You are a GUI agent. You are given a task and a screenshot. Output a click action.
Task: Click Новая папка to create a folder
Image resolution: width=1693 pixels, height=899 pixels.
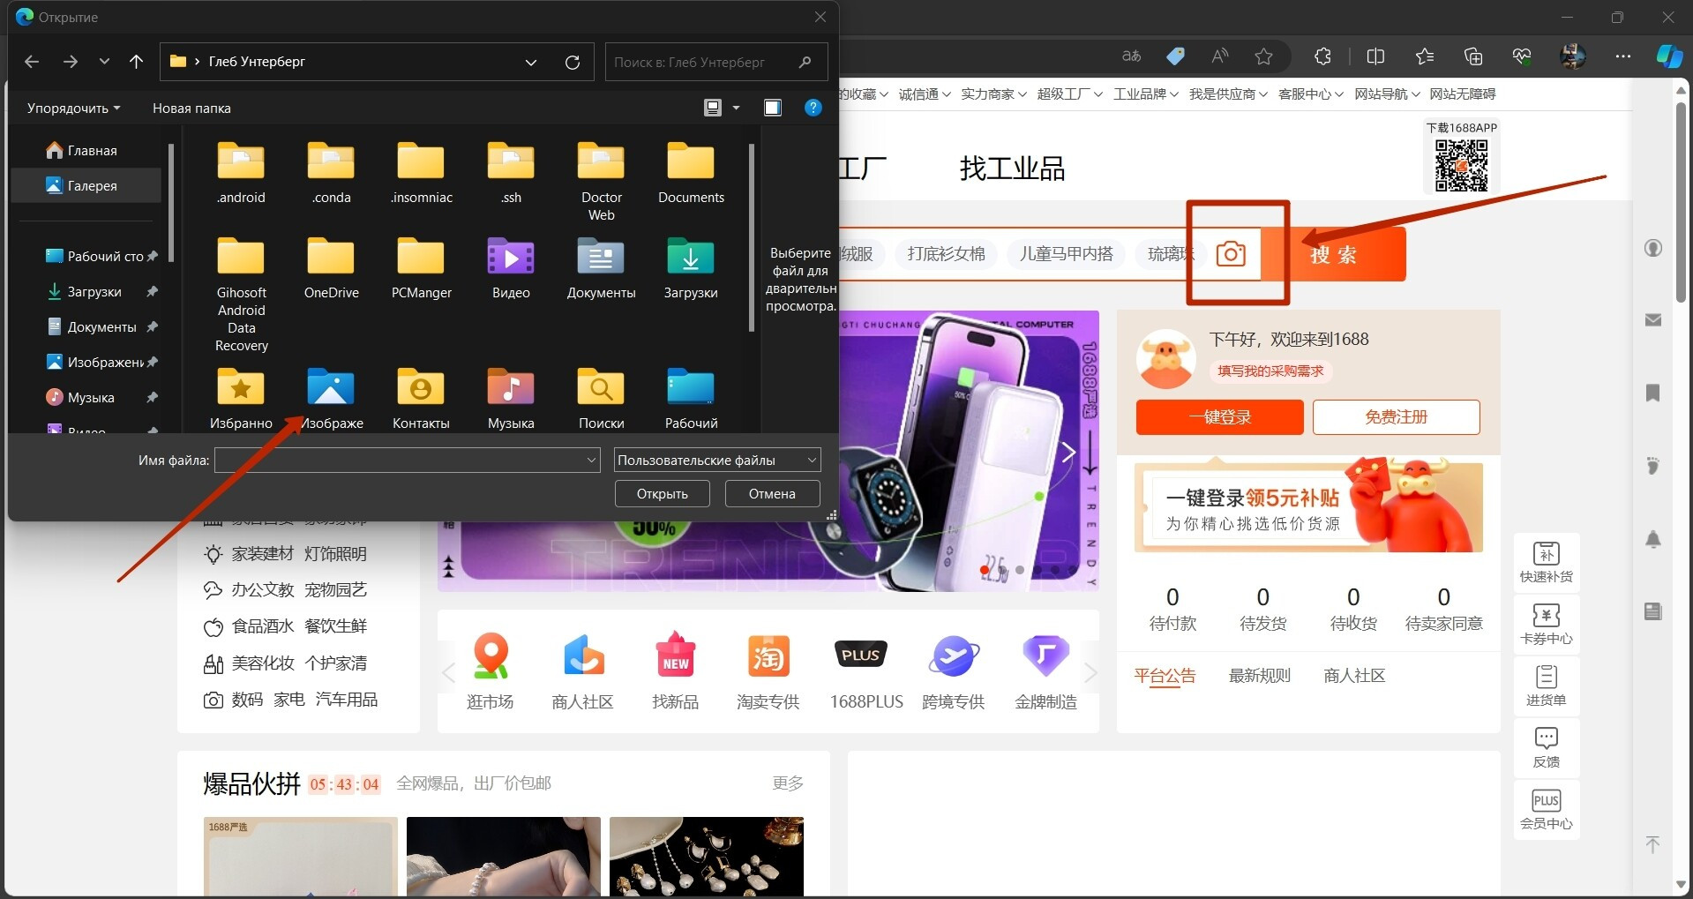(x=191, y=108)
